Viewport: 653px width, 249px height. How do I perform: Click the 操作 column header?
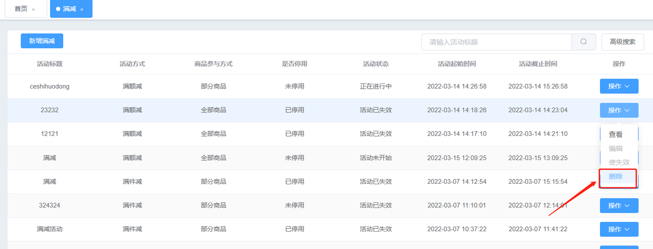click(619, 64)
